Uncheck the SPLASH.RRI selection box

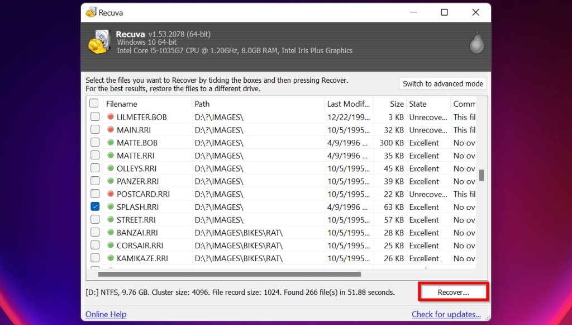[94, 207]
